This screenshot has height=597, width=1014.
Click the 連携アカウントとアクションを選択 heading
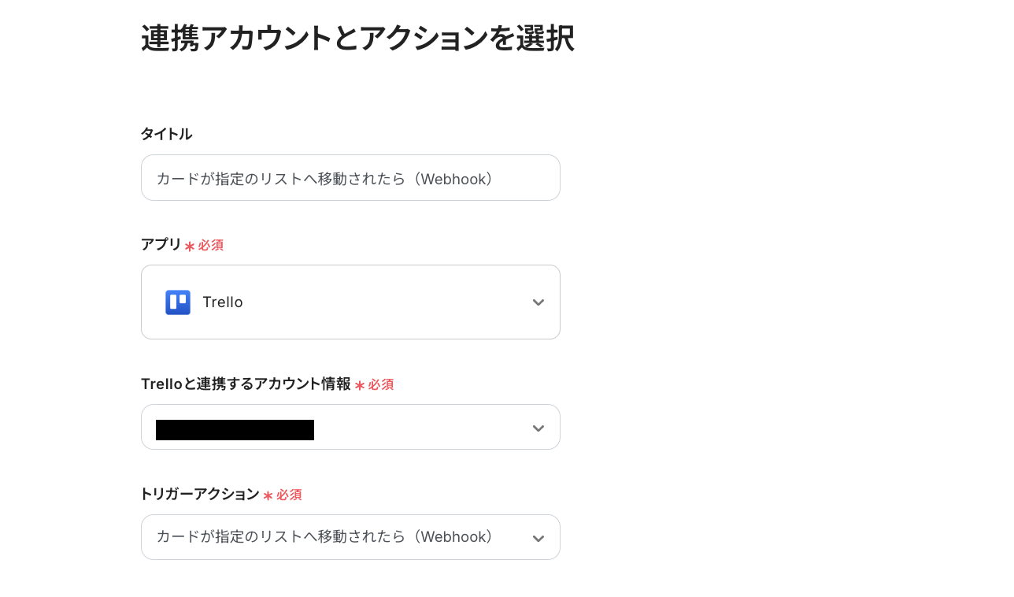[x=357, y=38]
